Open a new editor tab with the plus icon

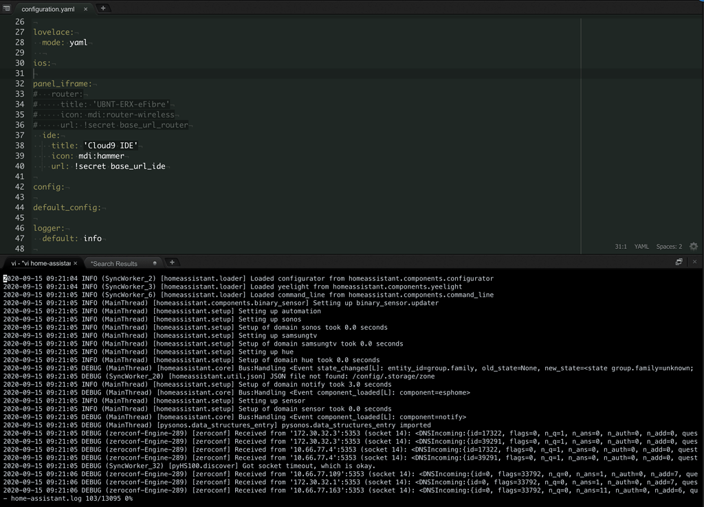(103, 9)
